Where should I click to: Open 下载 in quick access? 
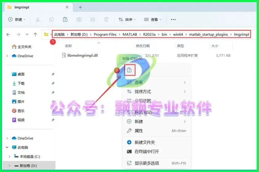click(x=18, y=83)
